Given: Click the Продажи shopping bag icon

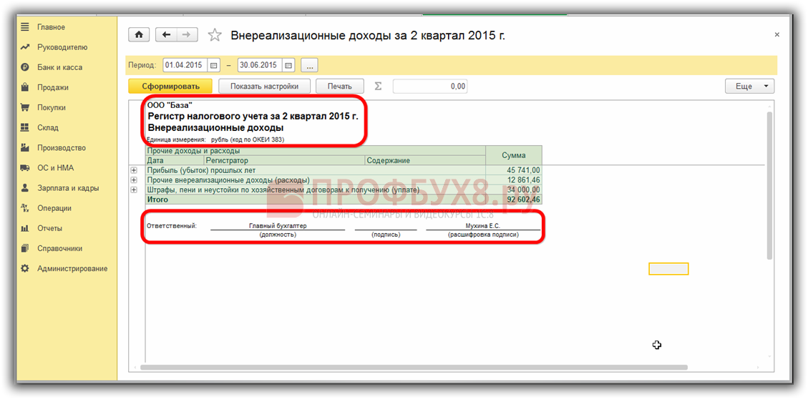Looking at the screenshot, I should [24, 87].
